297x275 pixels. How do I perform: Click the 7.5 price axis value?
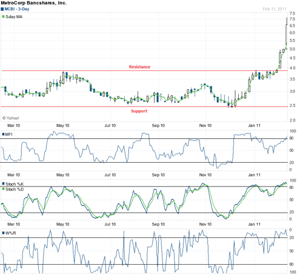[x=292, y=13]
